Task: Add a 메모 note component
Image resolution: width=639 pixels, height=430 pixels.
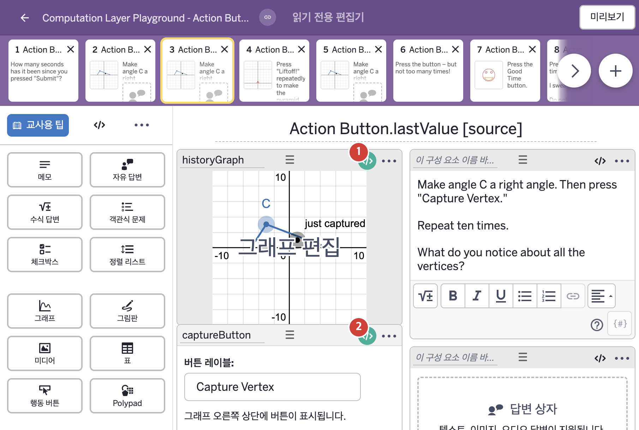Action: (x=45, y=170)
